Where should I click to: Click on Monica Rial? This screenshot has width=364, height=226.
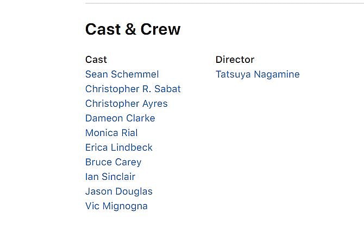(x=111, y=133)
